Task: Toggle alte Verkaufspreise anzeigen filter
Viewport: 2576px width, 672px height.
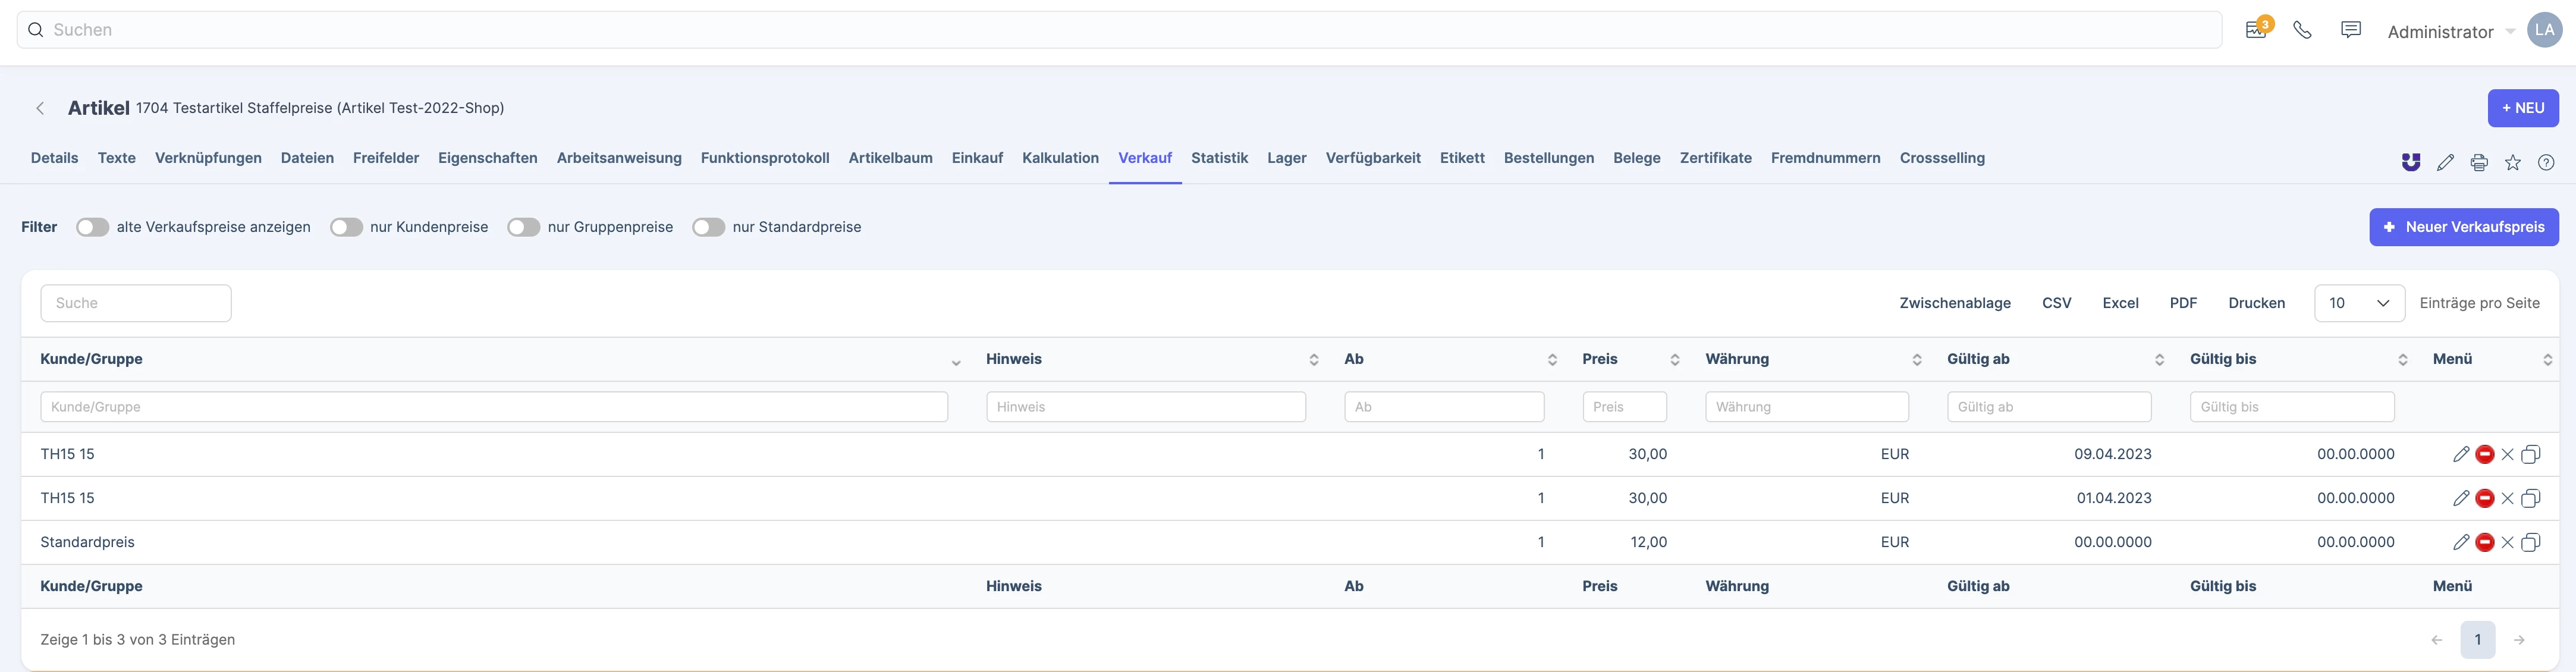Action: (x=92, y=227)
